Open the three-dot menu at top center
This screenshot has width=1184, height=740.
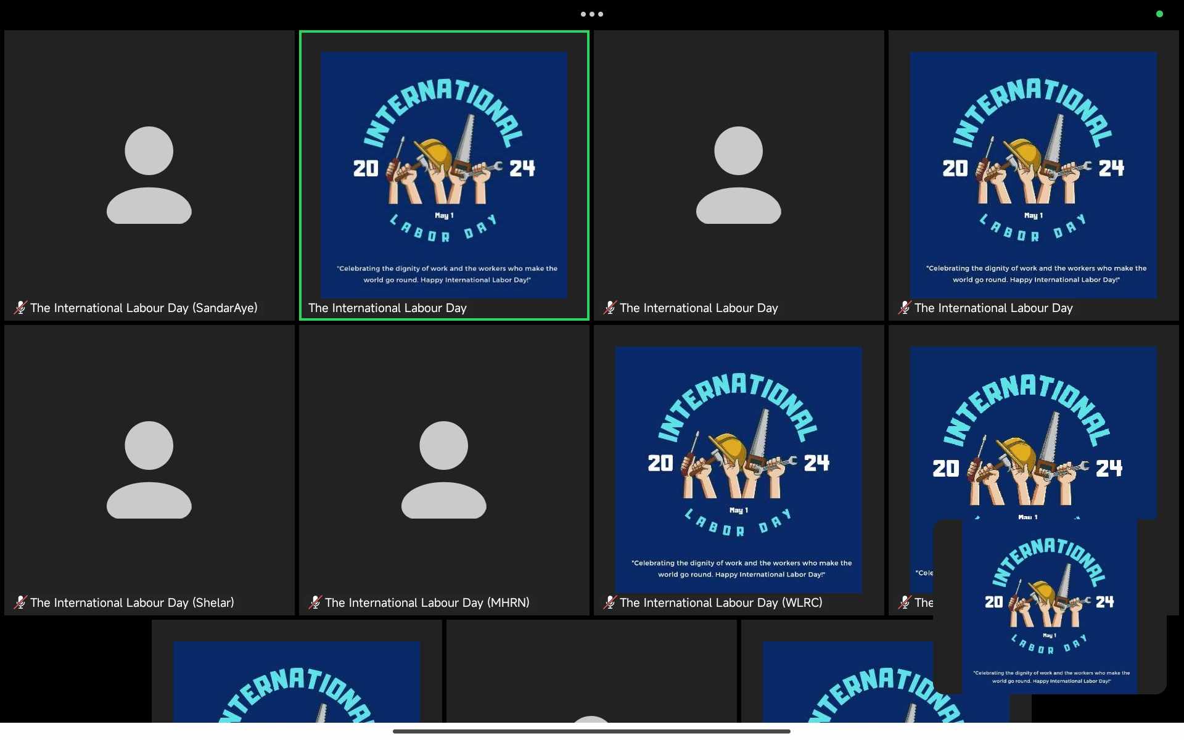pos(591,14)
